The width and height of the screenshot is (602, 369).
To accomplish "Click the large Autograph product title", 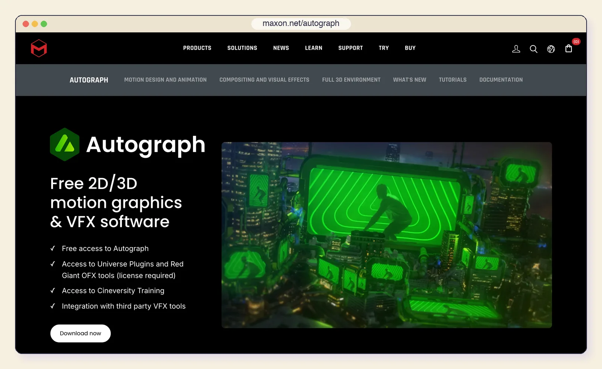I will pos(146,145).
